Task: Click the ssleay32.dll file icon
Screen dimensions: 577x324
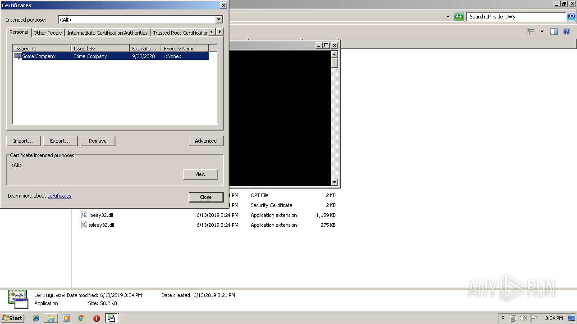Action: [84, 225]
